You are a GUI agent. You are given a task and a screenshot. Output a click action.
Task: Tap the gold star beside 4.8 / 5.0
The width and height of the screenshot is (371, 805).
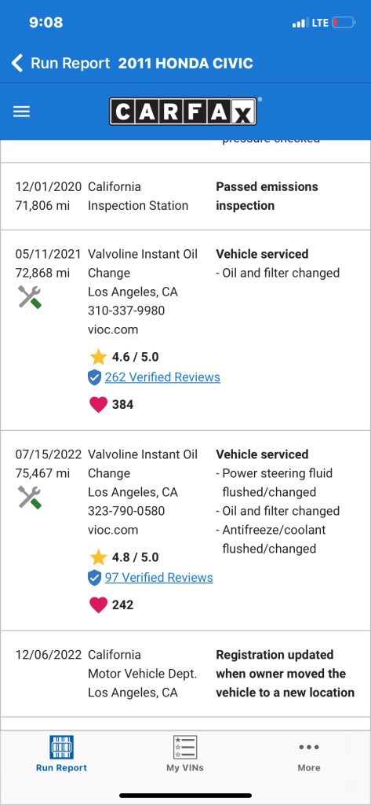coord(98,557)
